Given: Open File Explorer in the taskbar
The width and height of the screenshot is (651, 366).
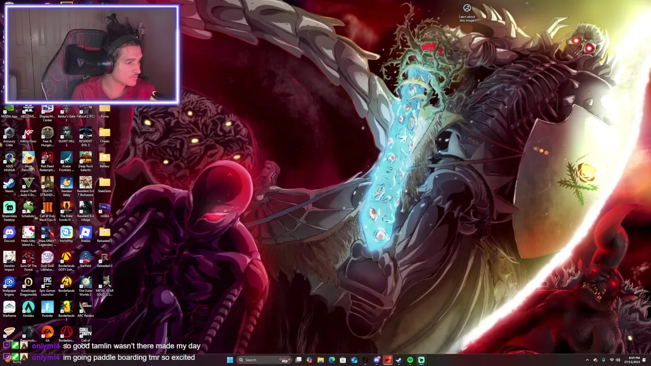Looking at the screenshot, I should 320,360.
